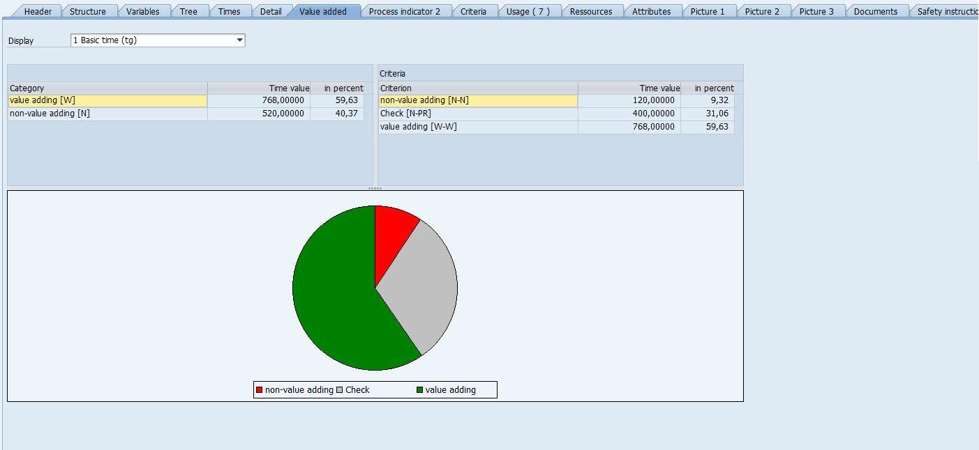This screenshot has width=979, height=450.
Task: Open the Process indicator 2 tab
Action: point(404,11)
